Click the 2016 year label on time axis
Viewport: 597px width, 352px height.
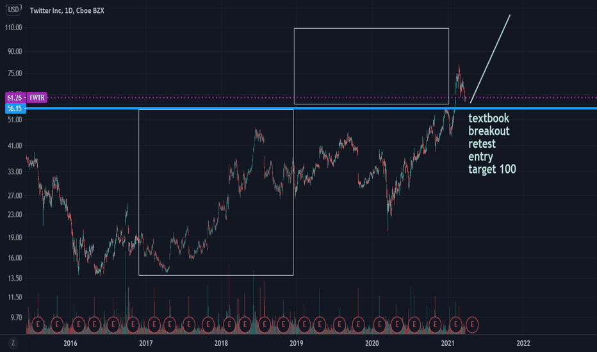pos(70,343)
